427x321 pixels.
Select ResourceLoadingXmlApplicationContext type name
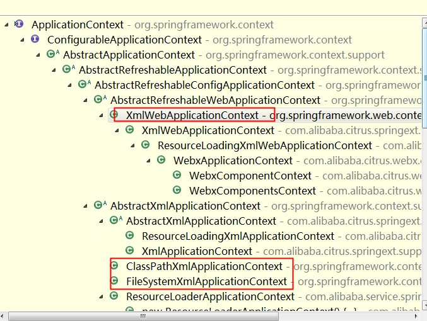tap(238, 236)
